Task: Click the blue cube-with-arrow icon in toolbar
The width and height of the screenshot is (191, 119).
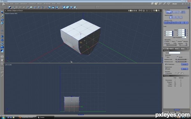Action: point(53,8)
